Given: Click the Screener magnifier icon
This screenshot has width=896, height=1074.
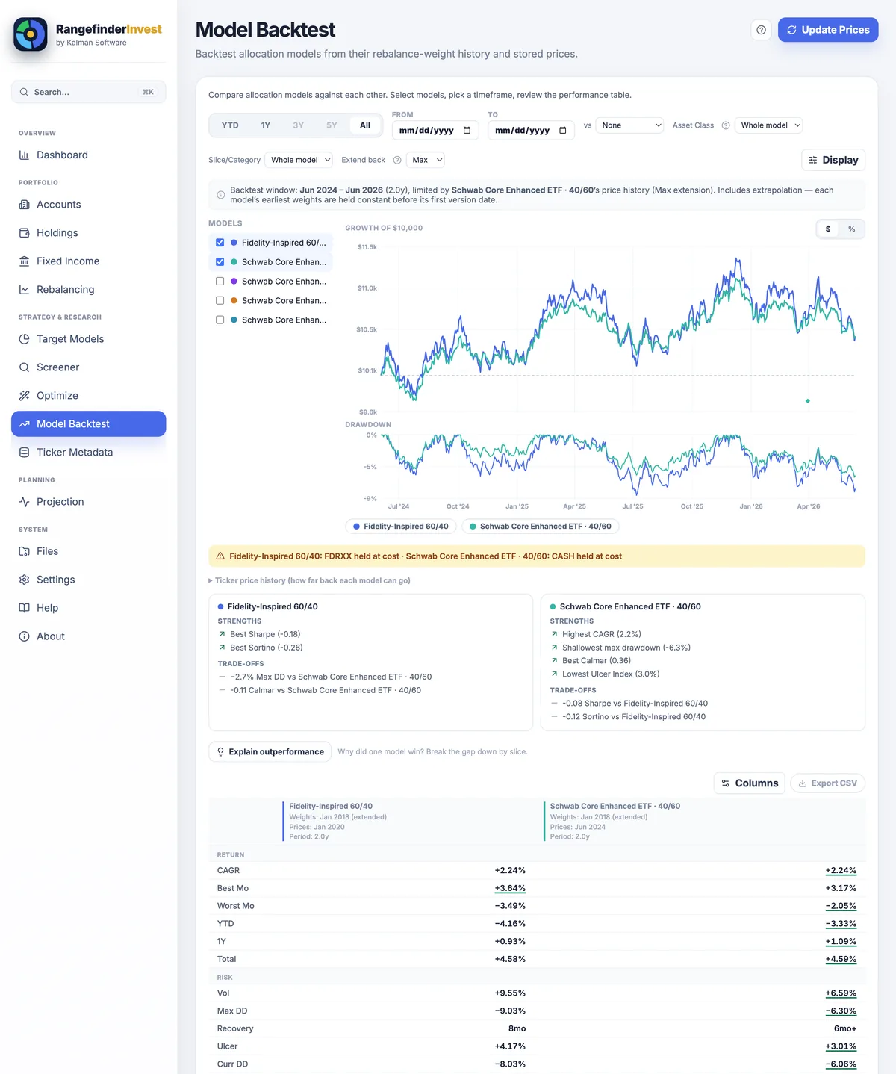Looking at the screenshot, I should click(24, 367).
